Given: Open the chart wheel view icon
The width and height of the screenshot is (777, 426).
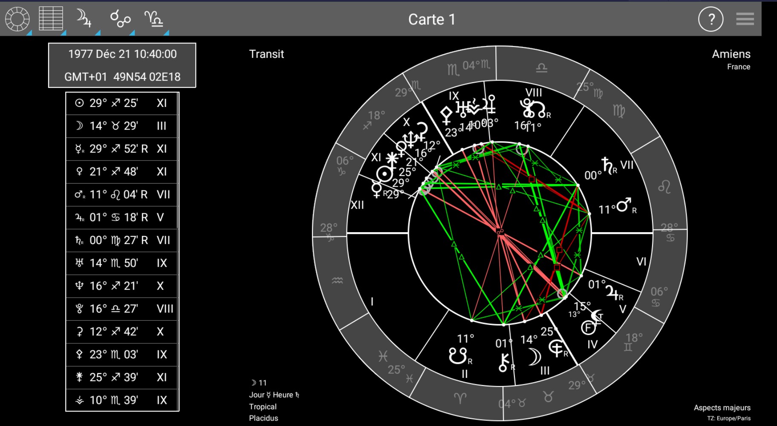Looking at the screenshot, I should click(17, 19).
